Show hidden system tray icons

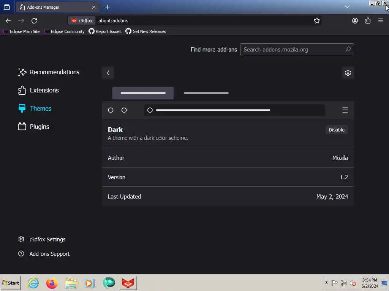(326, 283)
